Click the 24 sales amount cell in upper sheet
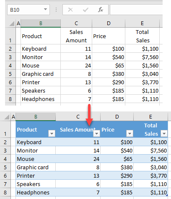This screenshot has width=171, height=199. pos(76,65)
